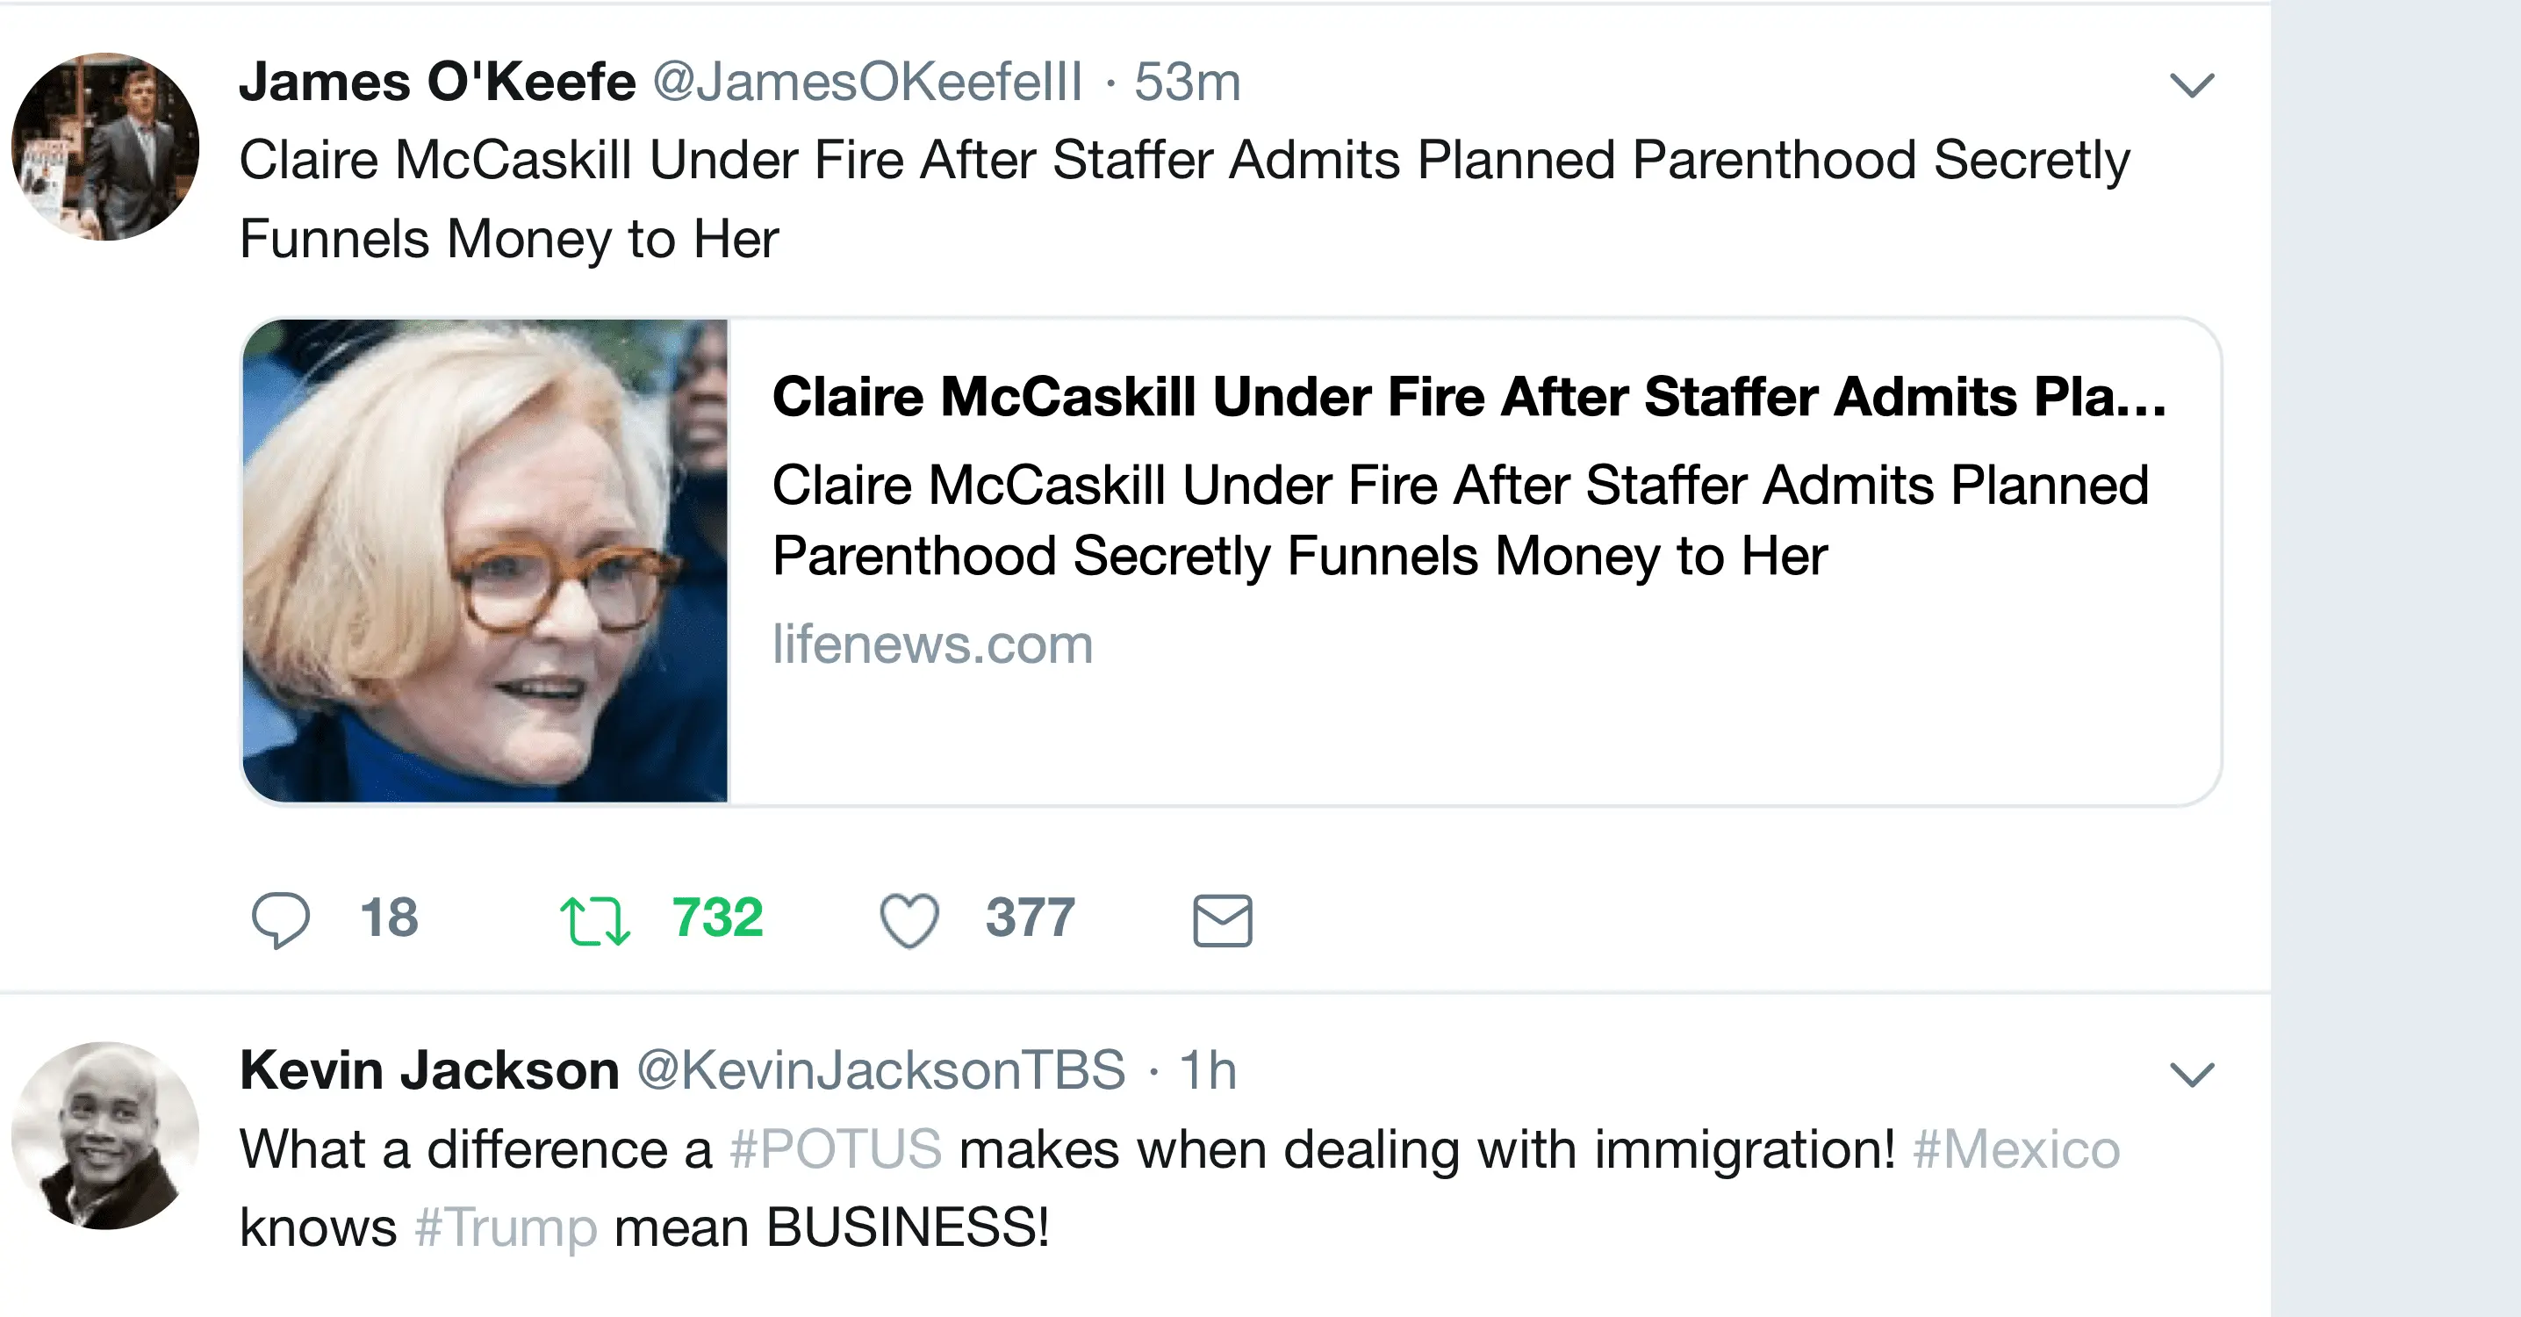Click the Kevin Jackson display name
The height and width of the screenshot is (1317, 2521).
point(429,1070)
